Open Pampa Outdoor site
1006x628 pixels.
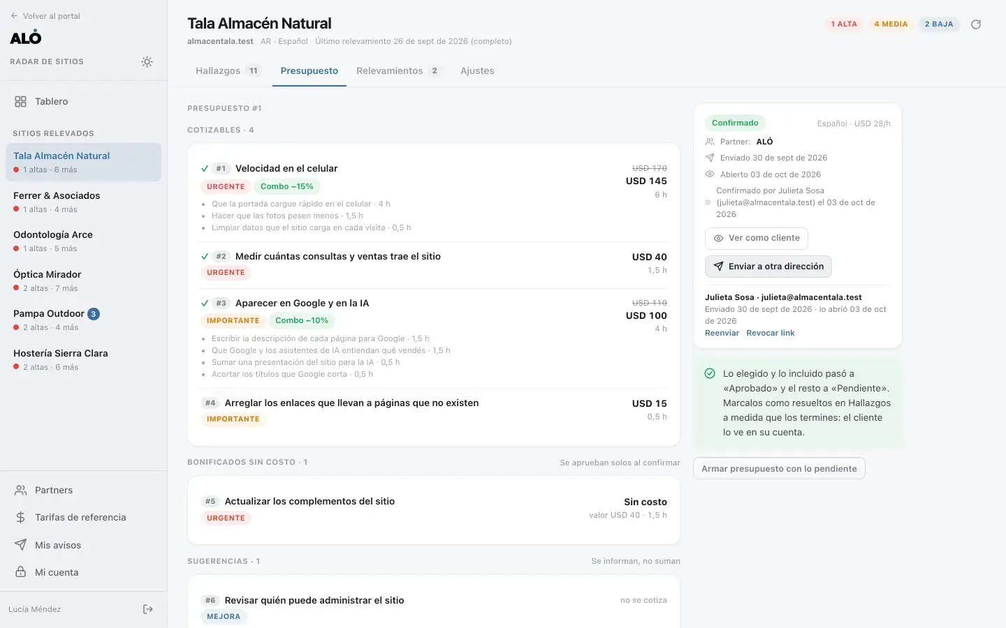(83, 320)
